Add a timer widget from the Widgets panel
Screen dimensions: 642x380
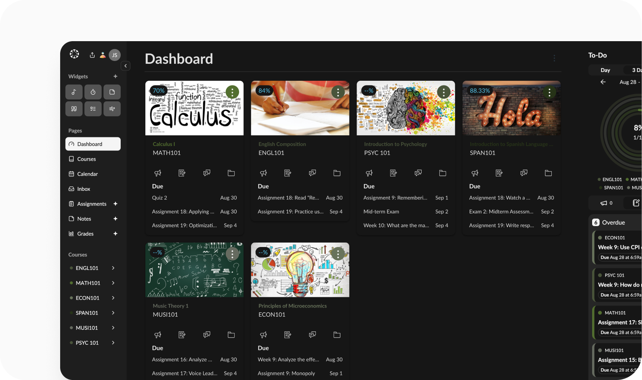pyautogui.click(x=93, y=92)
